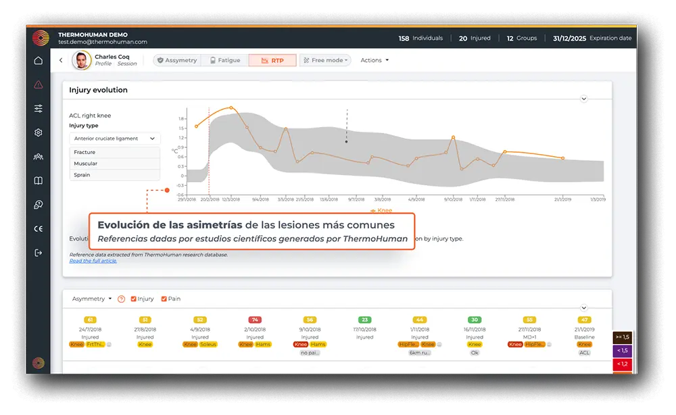Click the red alert triangle sidebar icon
676x415 pixels.
tap(39, 84)
